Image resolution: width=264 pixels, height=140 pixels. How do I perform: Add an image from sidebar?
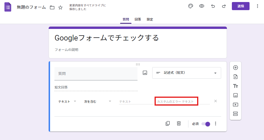[235, 95]
